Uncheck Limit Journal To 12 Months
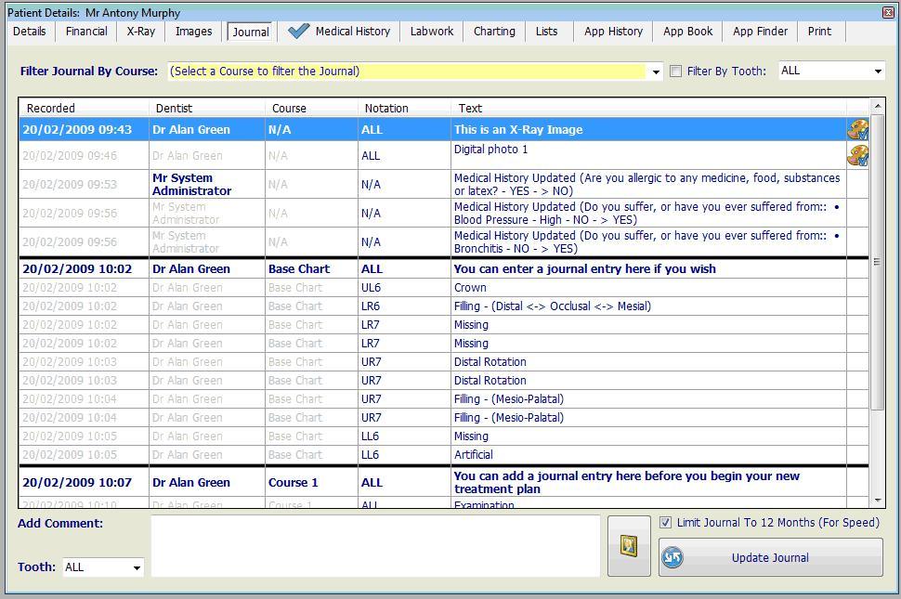Screen dimensions: 901x599 click(665, 523)
